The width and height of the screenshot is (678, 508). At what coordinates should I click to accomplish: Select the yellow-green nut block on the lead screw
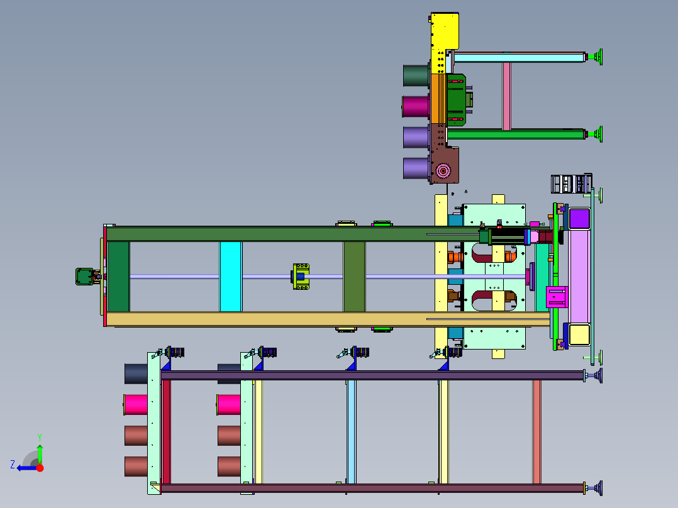coord(301,276)
